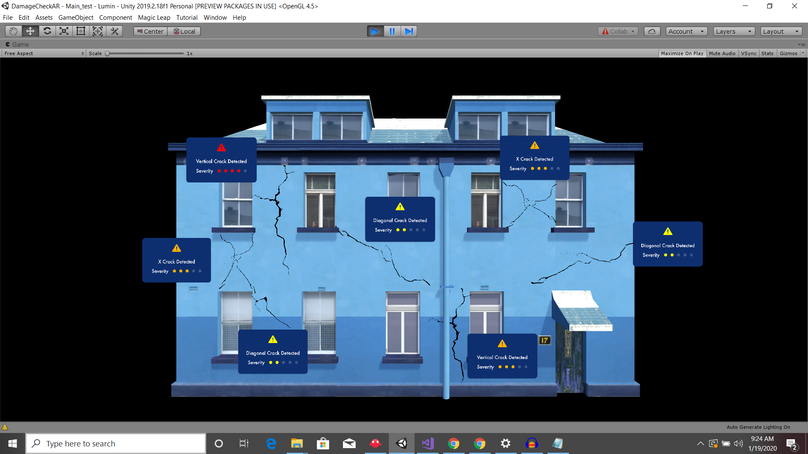Select the Hand tool in toolbar
The width and height of the screenshot is (808, 454).
[x=13, y=31]
